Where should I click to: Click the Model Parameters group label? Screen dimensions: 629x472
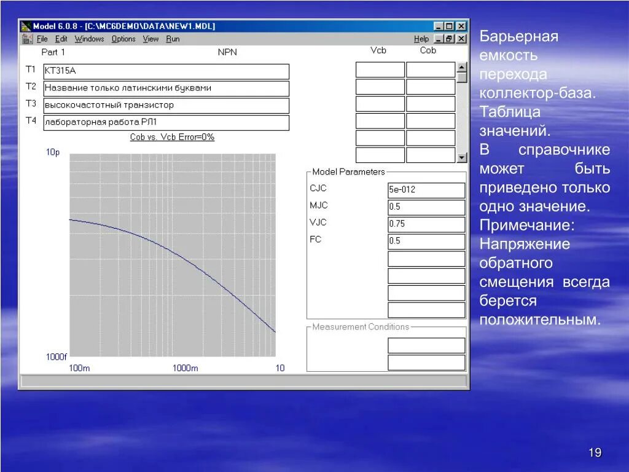[348, 172]
